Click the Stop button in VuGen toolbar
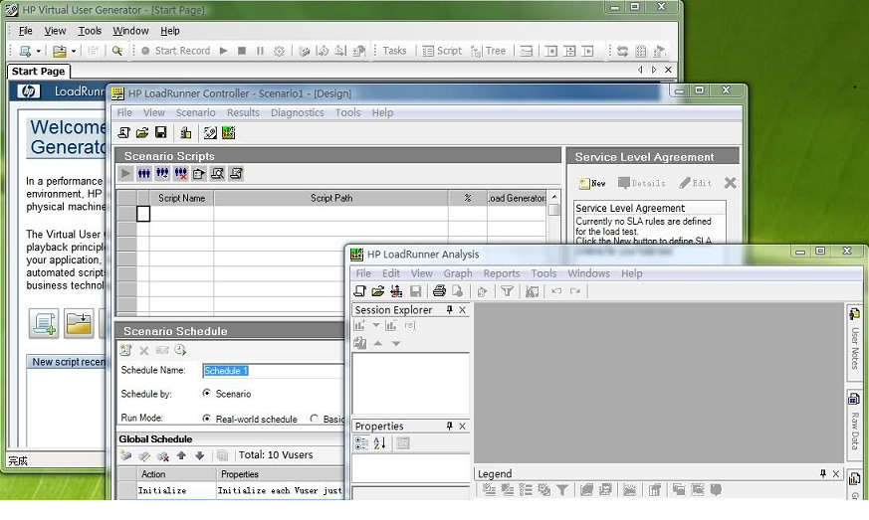This screenshot has height=520, width=869. (x=242, y=51)
